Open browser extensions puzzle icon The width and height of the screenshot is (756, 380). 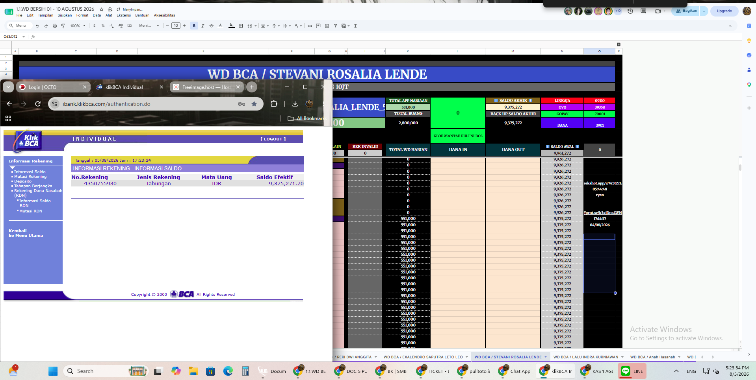[x=274, y=104]
